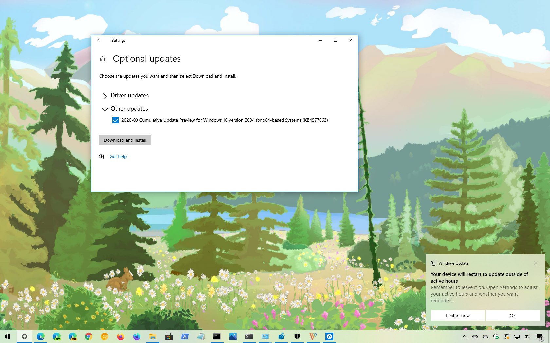
Task: Launch Google Chrome from the taskbar
Action: (88, 336)
